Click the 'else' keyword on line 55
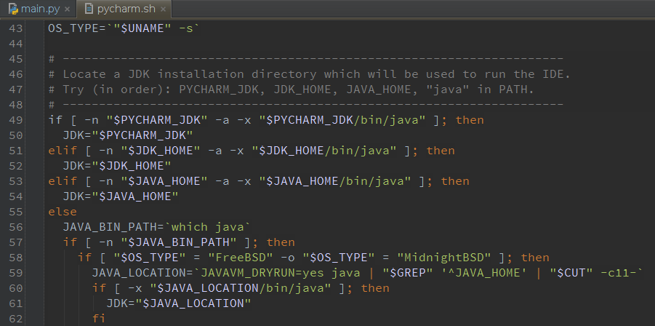Image resolution: width=655 pixels, height=326 pixels. point(63,212)
